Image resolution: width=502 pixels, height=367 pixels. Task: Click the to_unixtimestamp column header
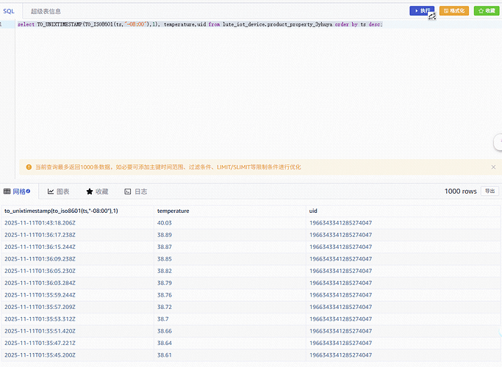click(x=61, y=211)
